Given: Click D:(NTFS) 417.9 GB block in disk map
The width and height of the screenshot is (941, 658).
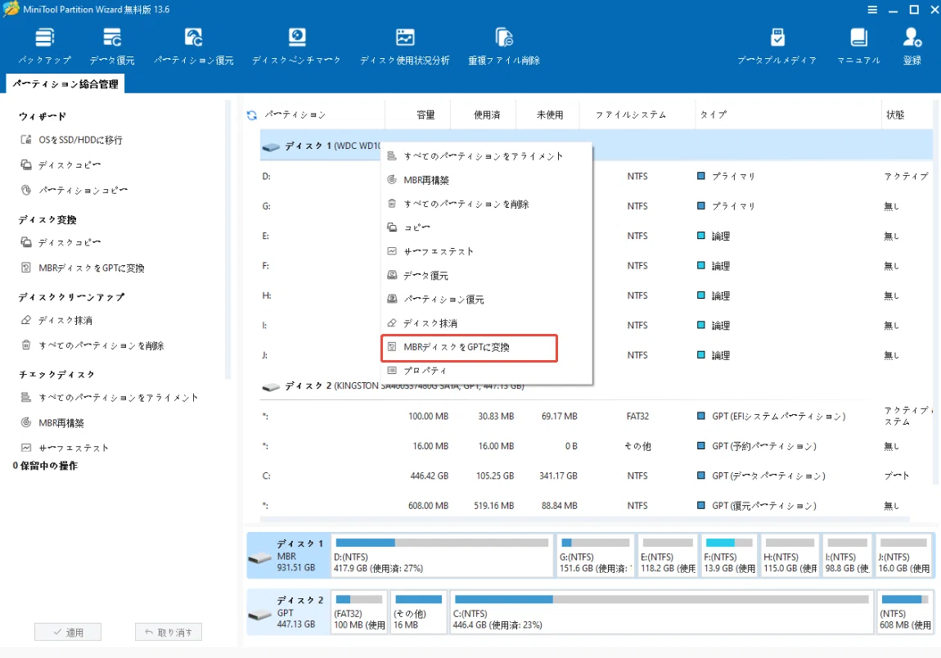Looking at the screenshot, I should point(443,556).
